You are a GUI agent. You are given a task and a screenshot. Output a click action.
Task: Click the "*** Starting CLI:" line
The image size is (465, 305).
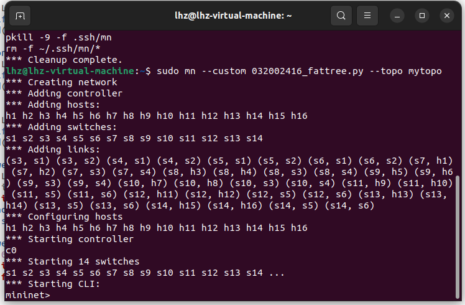point(53,284)
